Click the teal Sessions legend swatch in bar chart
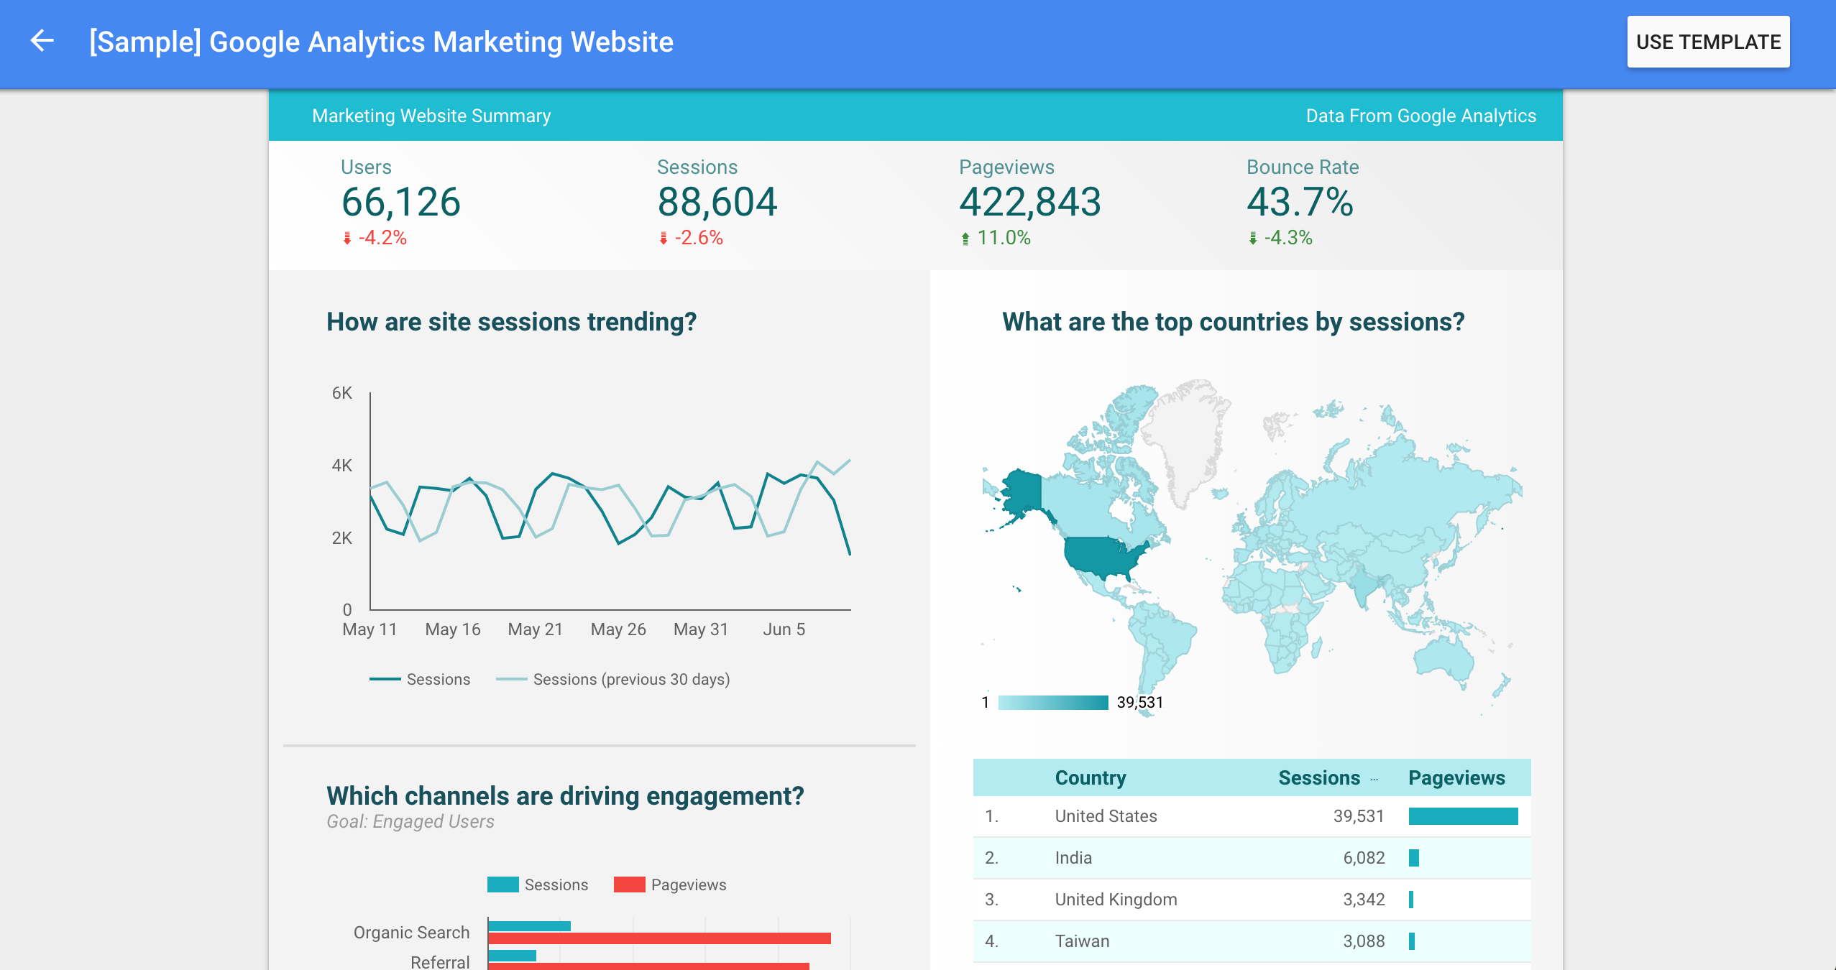1836x970 pixels. pyautogui.click(x=502, y=884)
